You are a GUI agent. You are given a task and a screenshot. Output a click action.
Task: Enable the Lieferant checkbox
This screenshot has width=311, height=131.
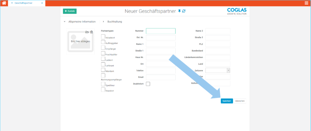(103, 64)
